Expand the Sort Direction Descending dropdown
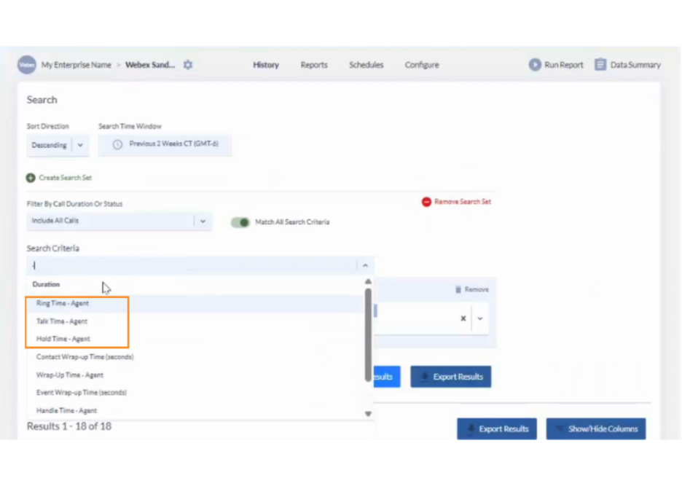 [x=80, y=145]
